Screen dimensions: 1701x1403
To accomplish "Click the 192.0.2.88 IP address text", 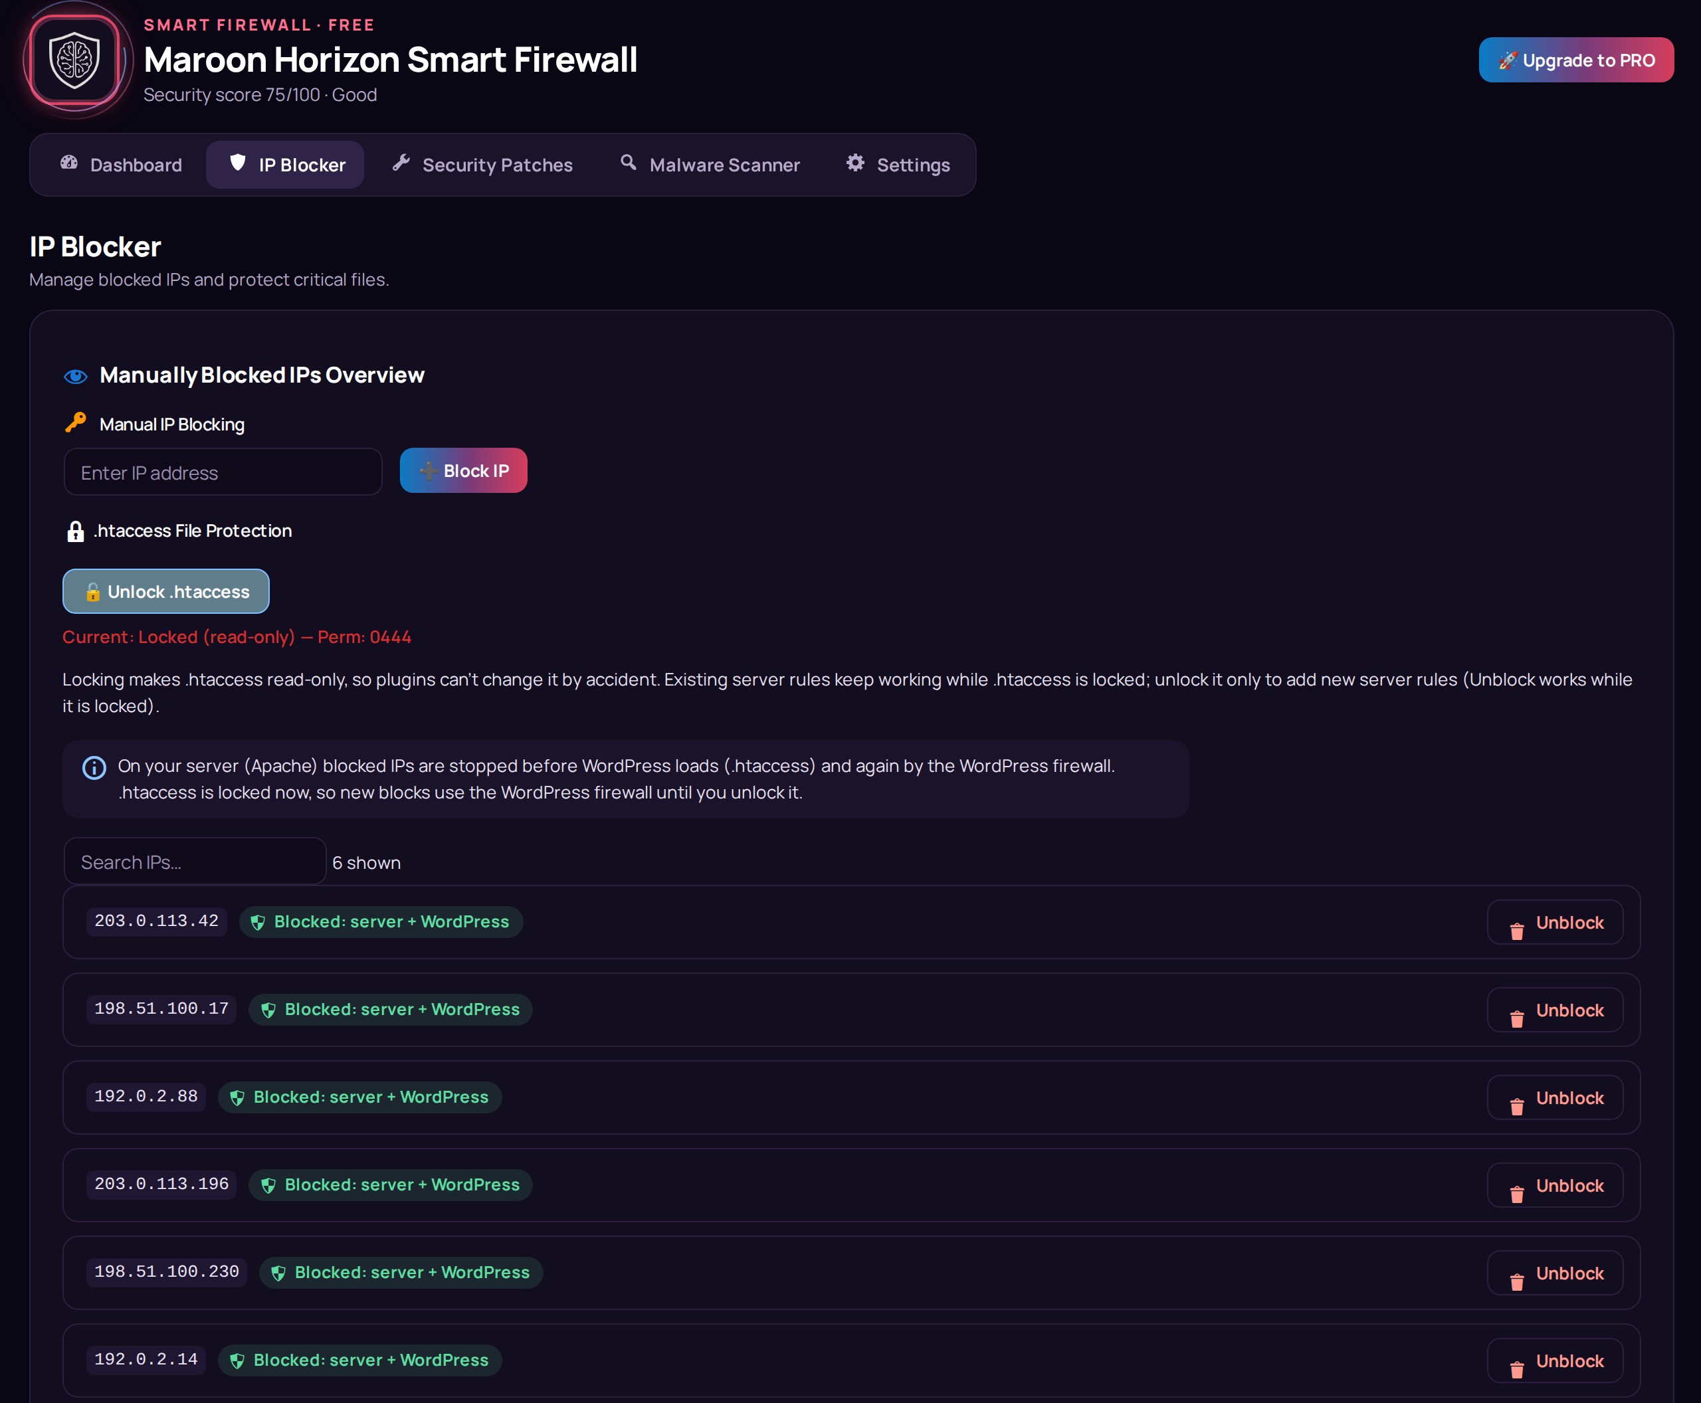I will (146, 1097).
